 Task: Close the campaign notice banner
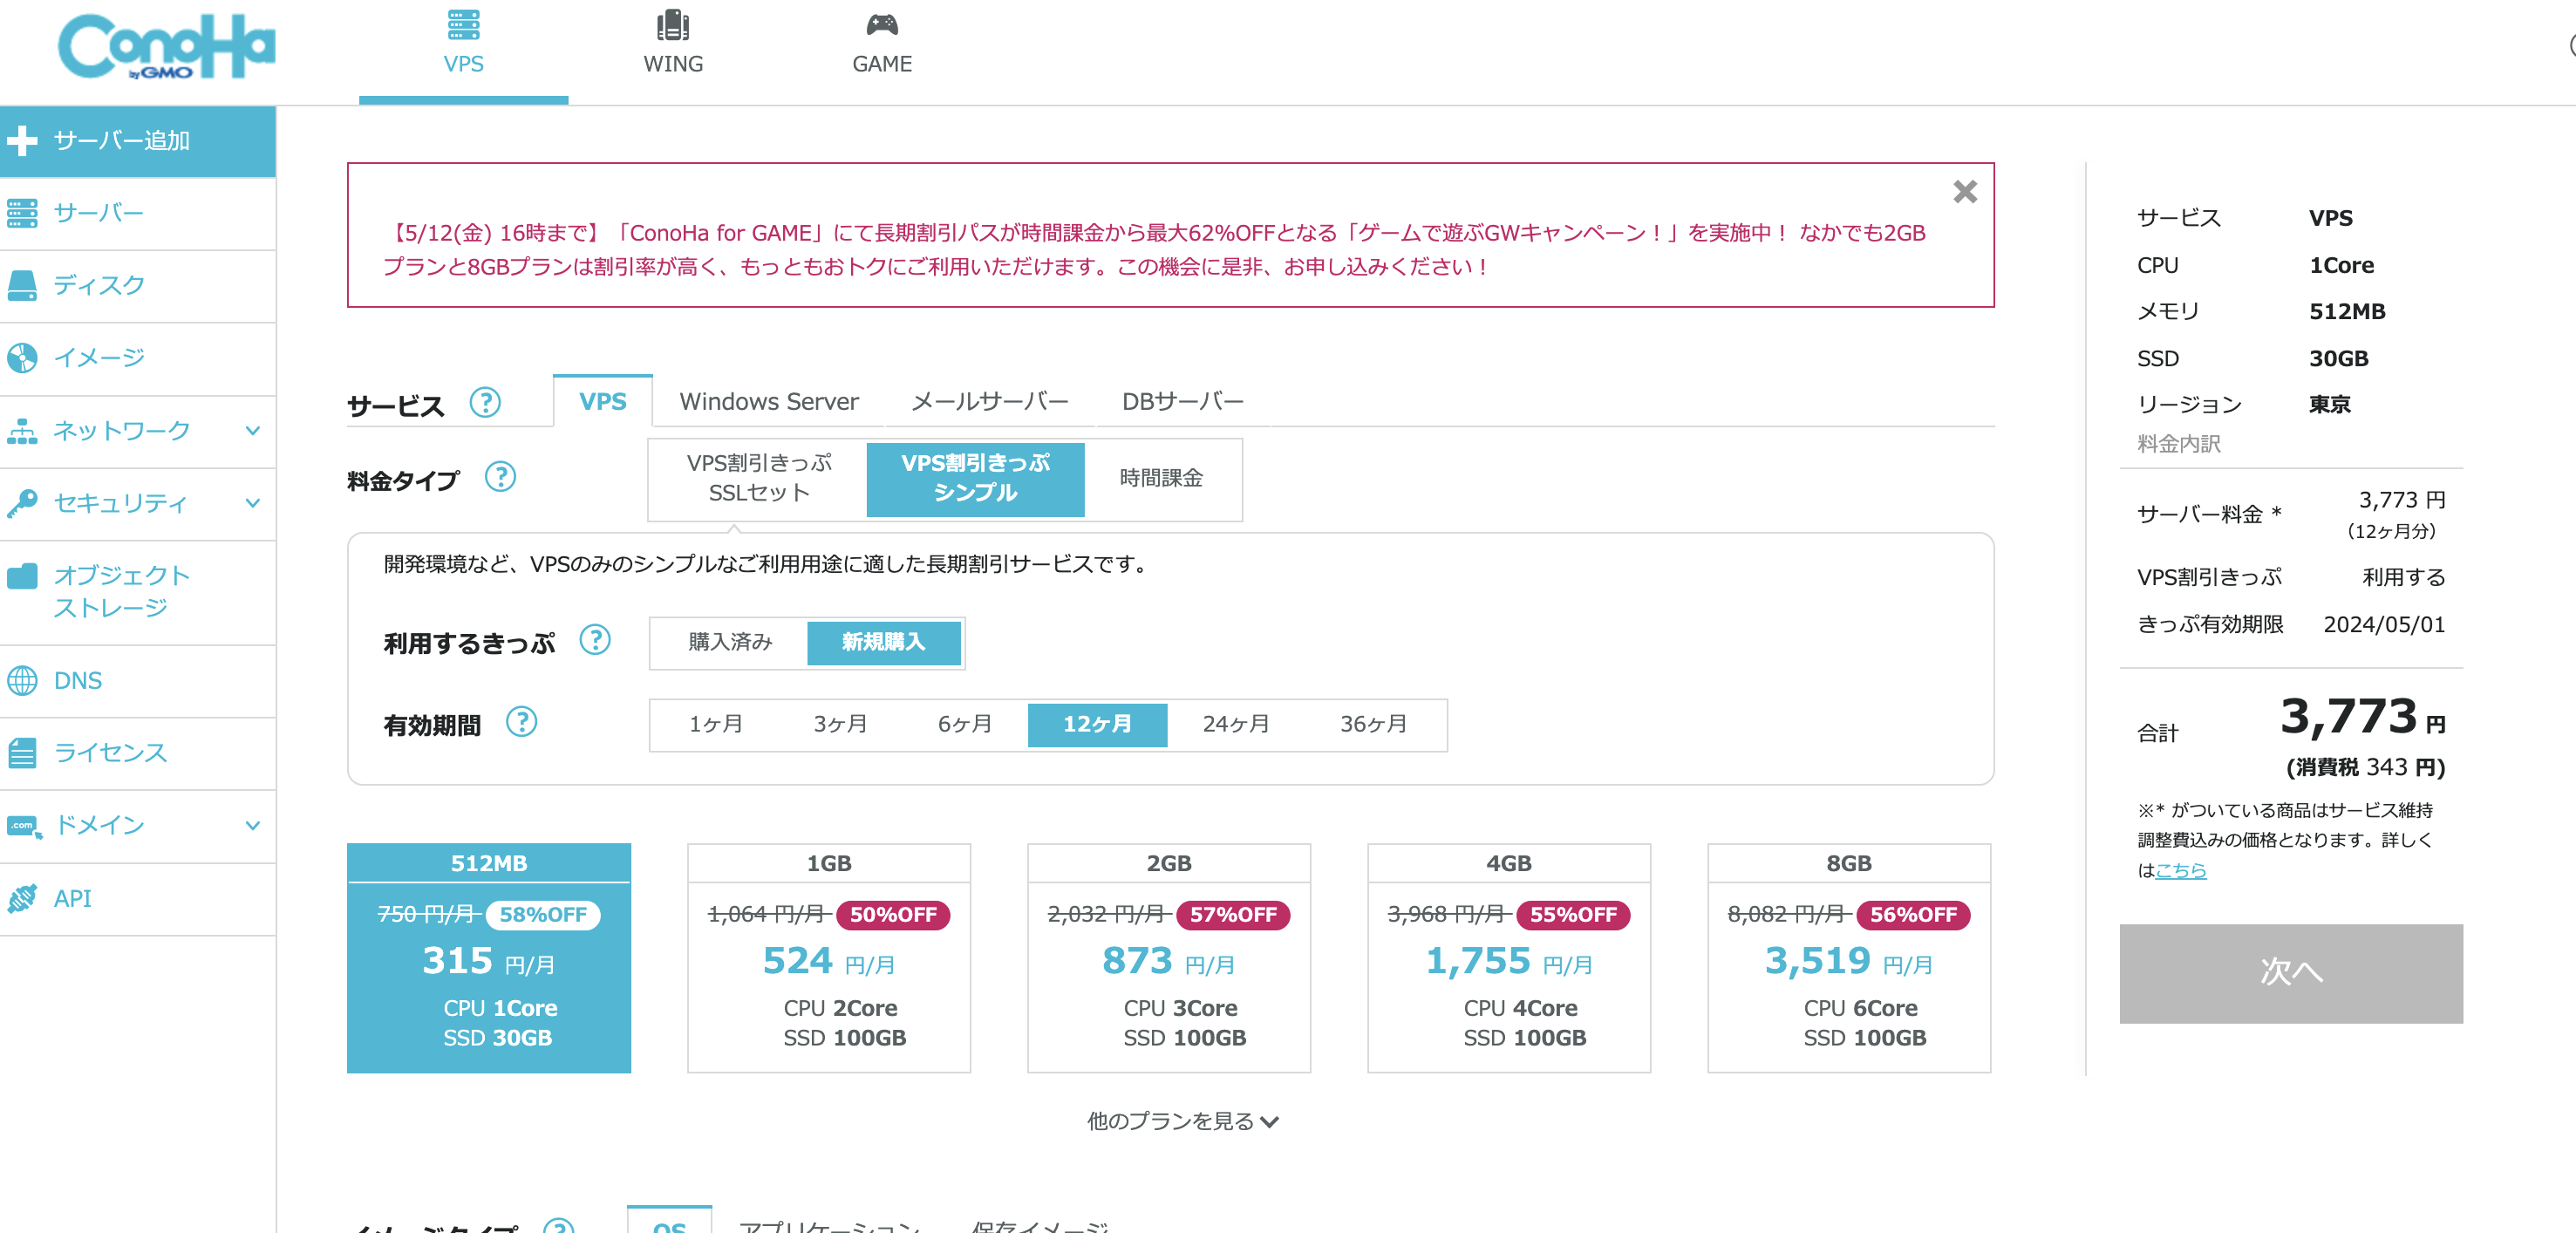(x=1964, y=192)
